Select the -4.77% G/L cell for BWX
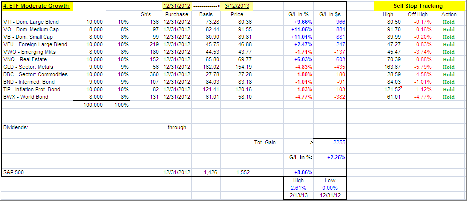This screenshot has width=467, height=201. point(299,97)
